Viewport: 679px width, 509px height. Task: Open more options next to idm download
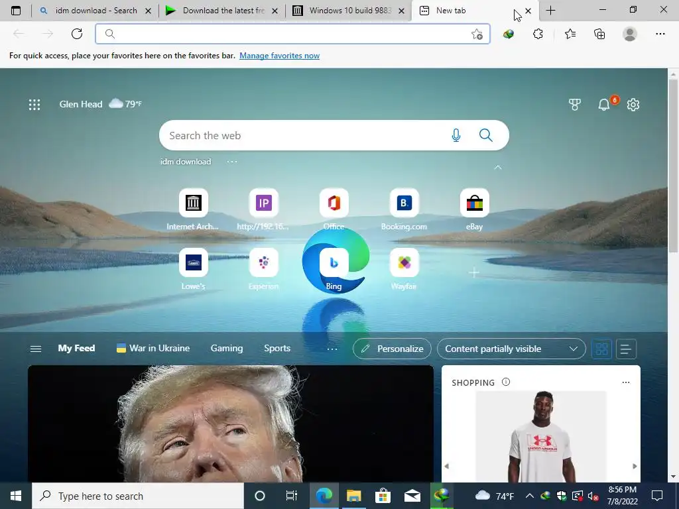tap(232, 162)
